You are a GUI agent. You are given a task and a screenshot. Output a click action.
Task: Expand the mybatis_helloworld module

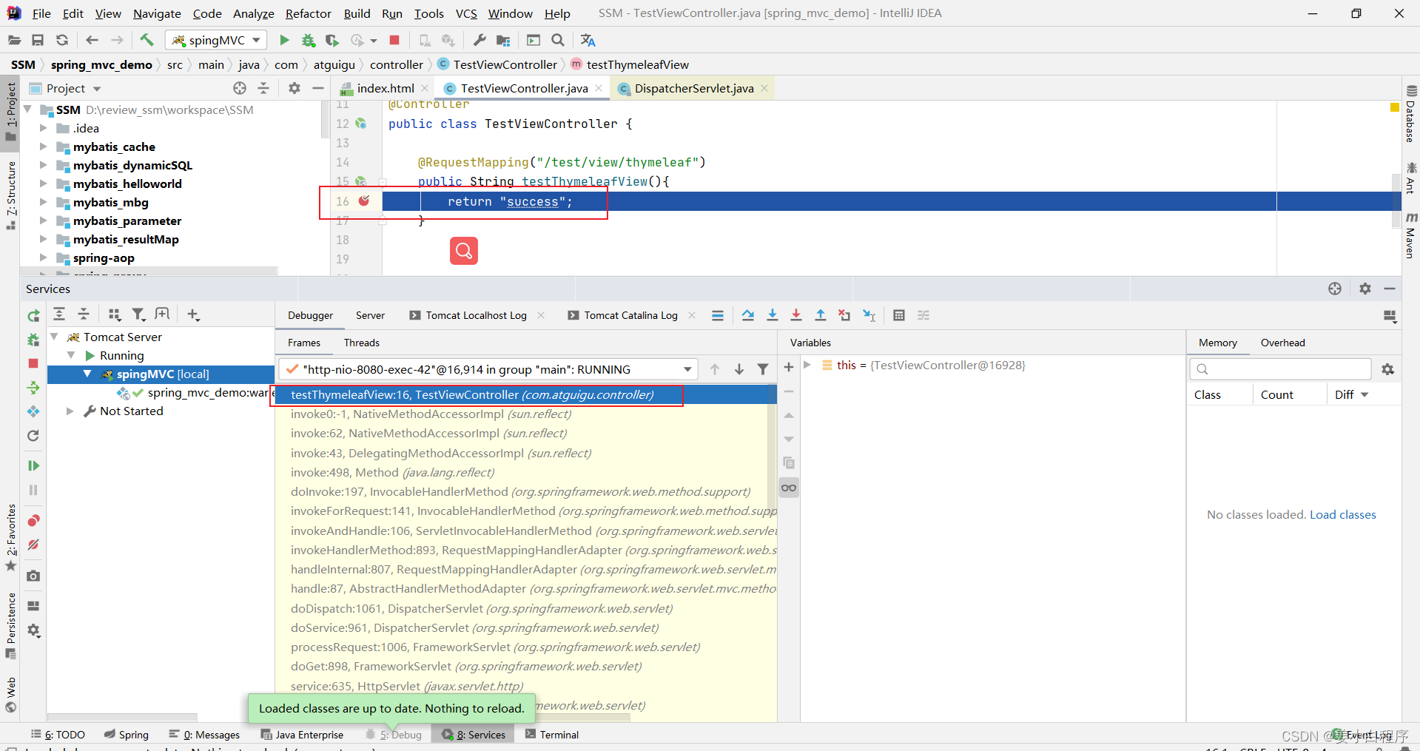click(43, 183)
